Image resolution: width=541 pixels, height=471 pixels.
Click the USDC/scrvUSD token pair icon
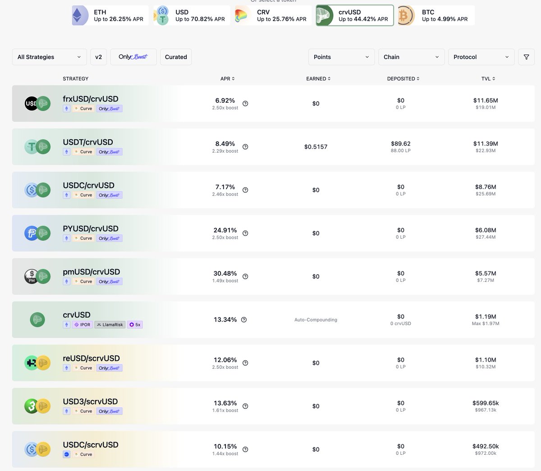tap(37, 449)
